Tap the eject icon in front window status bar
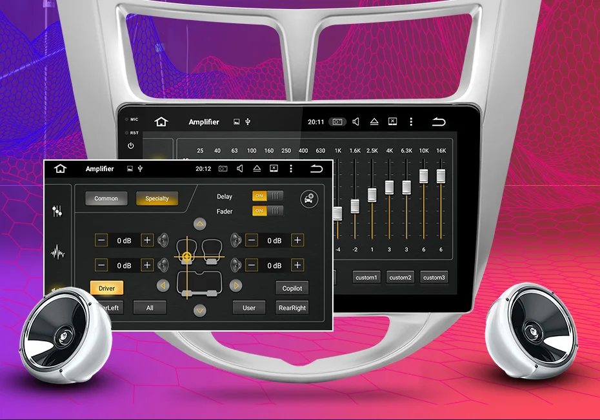The width and height of the screenshot is (600, 420). tap(257, 168)
